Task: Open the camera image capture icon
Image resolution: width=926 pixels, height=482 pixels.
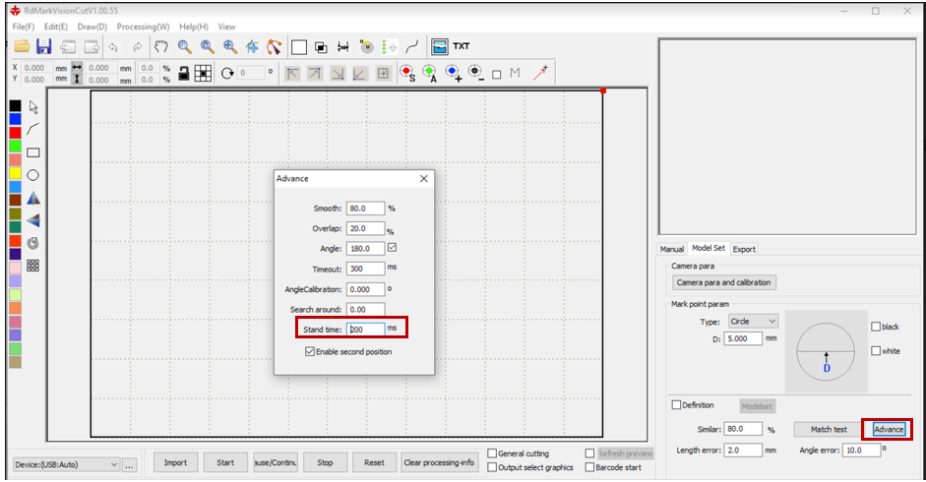Action: click(439, 46)
